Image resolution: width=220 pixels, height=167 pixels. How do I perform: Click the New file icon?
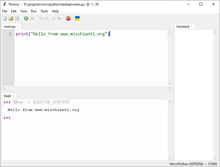[5, 18]
